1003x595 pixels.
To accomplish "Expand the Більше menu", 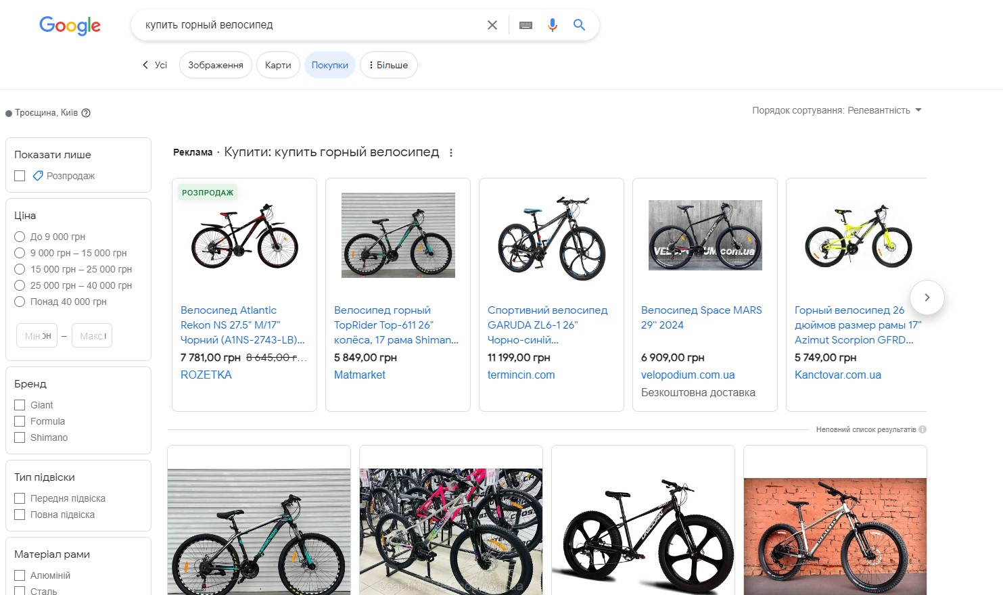I will (388, 66).
